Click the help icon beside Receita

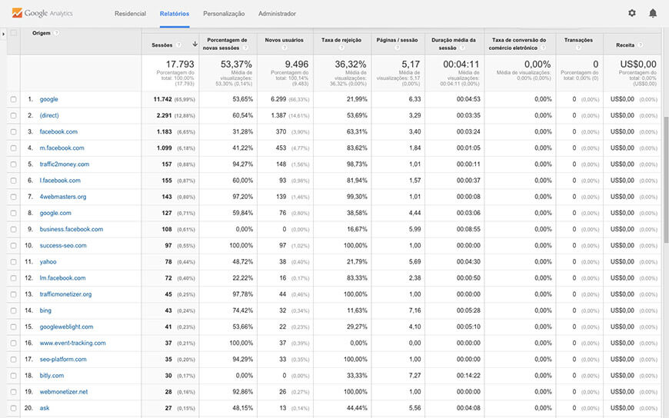631,48
